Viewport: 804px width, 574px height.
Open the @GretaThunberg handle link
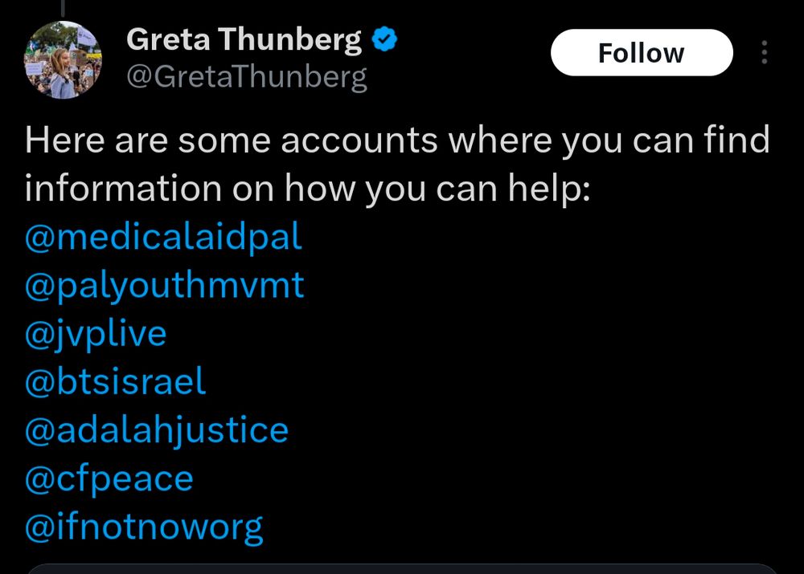point(247,78)
